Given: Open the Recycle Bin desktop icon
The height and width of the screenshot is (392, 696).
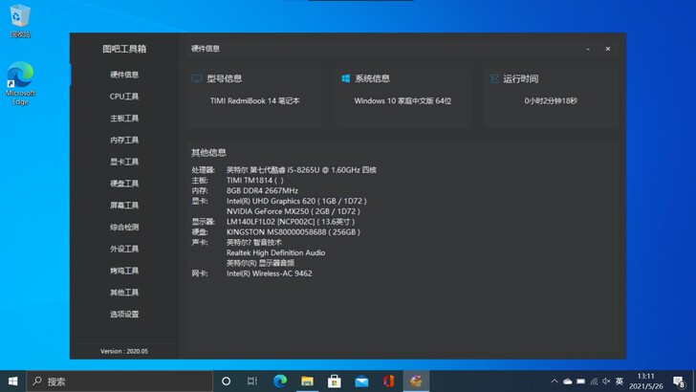Looking at the screenshot, I should pyautogui.click(x=19, y=20).
